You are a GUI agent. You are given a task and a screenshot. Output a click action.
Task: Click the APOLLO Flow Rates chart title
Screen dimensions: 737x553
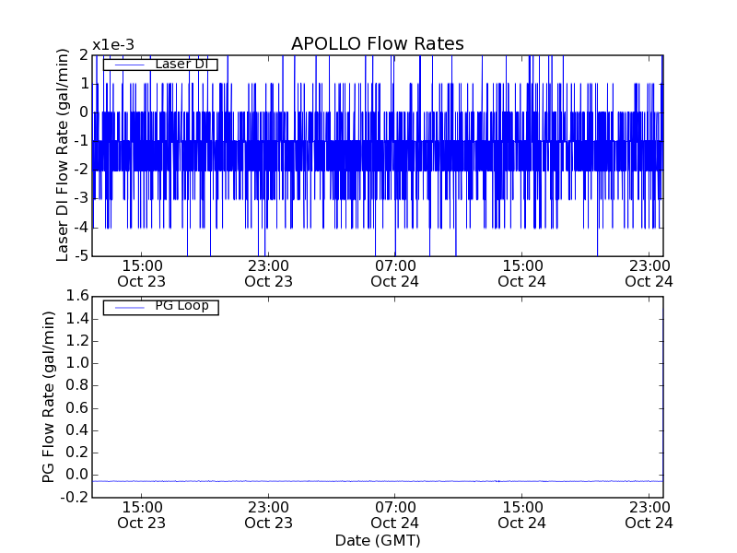(x=377, y=43)
